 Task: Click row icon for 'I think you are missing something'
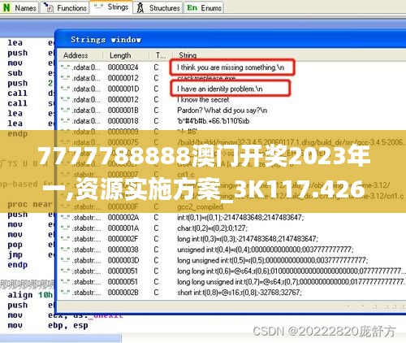pyautogui.click(x=65, y=67)
